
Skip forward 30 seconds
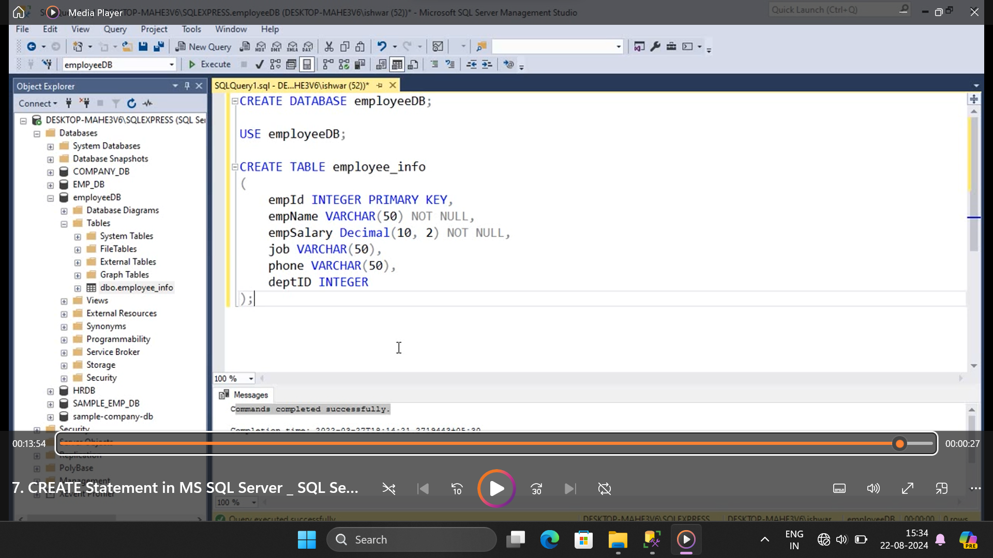(x=536, y=488)
